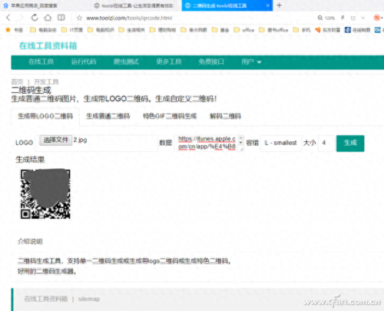The image size is (384, 311).
Task: Open 爬虫测试 in the green nav bar
Action: pyautogui.click(x=126, y=61)
